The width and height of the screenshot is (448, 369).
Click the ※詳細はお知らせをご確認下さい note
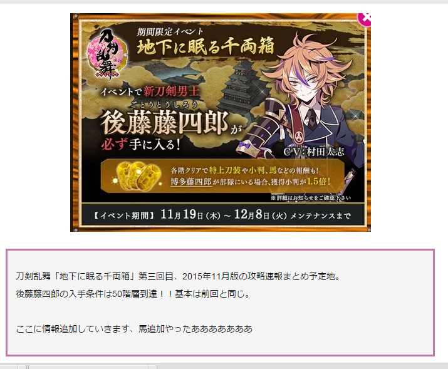click(x=310, y=197)
